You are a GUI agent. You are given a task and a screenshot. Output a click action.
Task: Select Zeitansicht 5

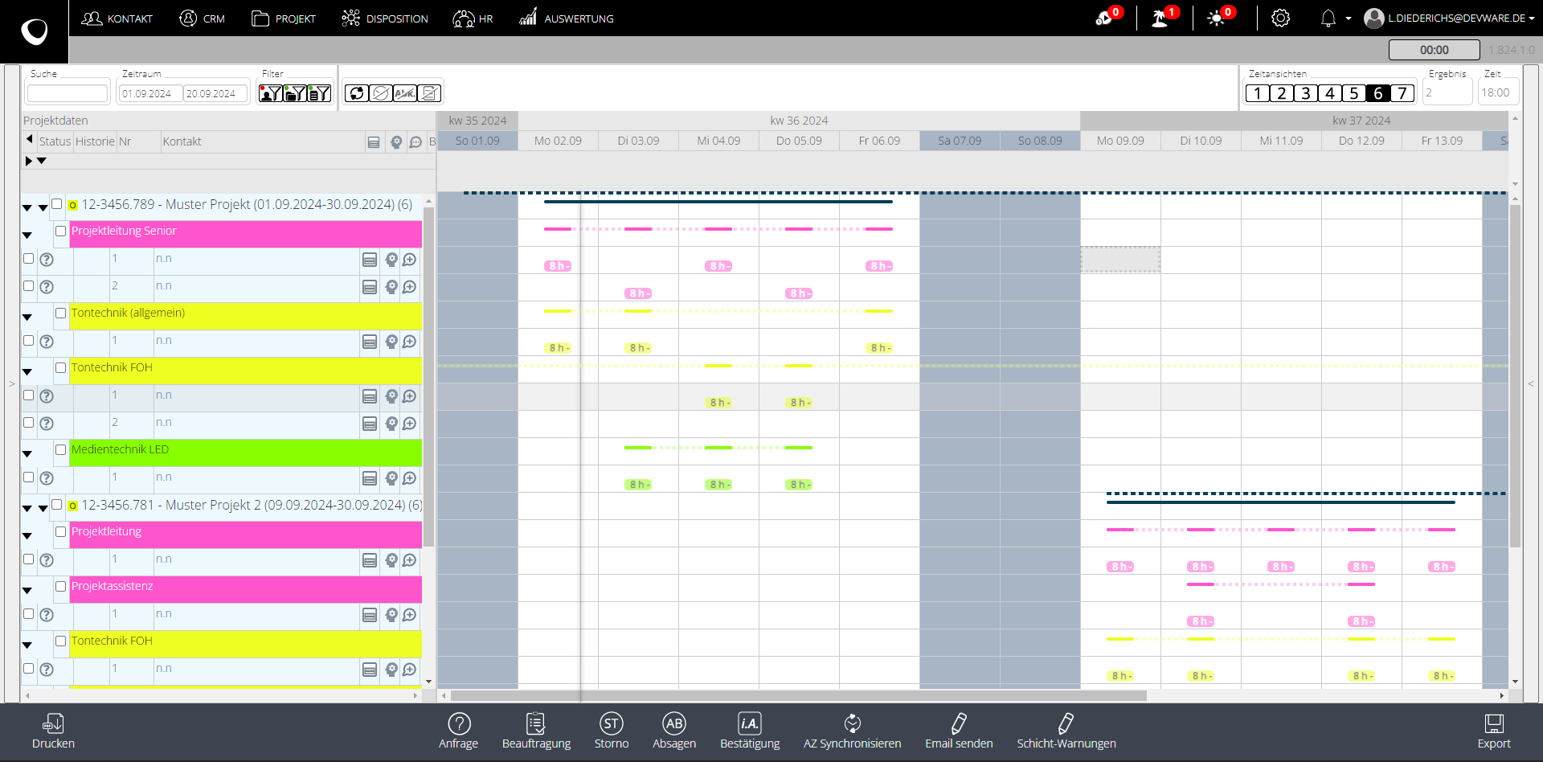(x=1354, y=93)
